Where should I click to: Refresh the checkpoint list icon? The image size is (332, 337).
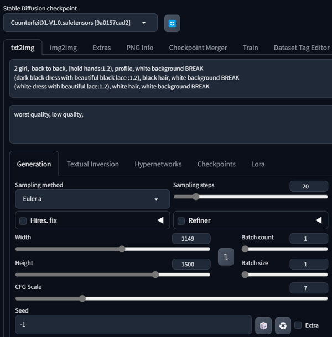172,23
